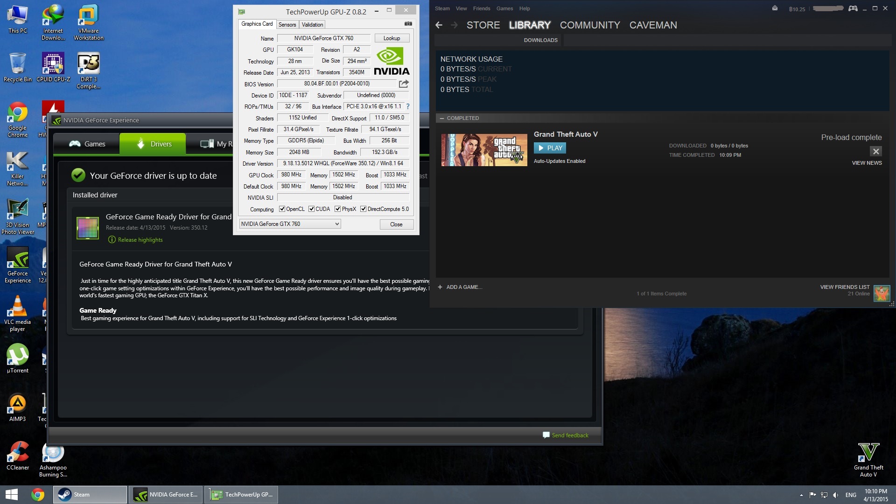896x504 pixels.
Task: Click the Lookup button
Action: (392, 38)
